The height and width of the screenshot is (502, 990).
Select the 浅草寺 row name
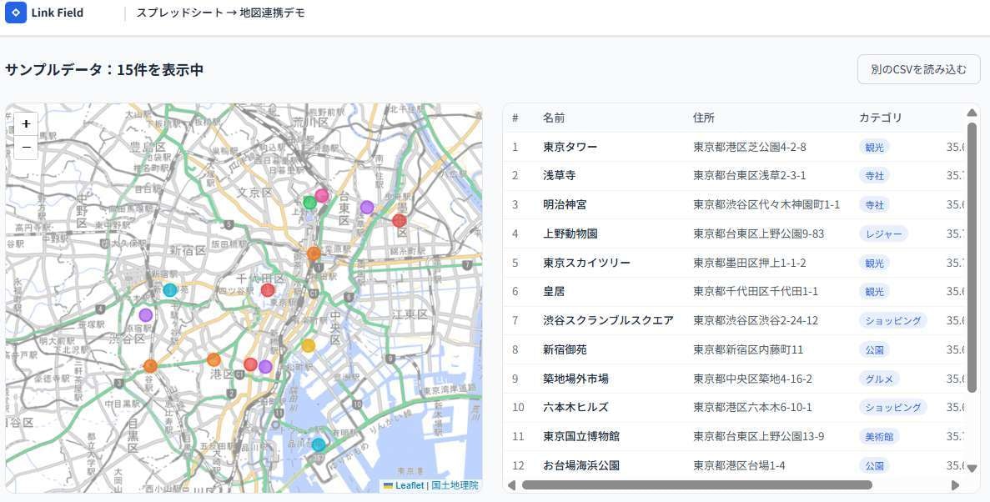pyautogui.click(x=560, y=176)
